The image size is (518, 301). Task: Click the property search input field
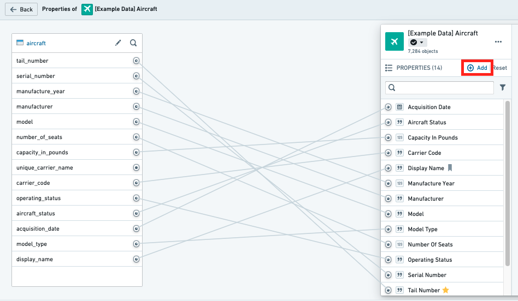pos(439,88)
